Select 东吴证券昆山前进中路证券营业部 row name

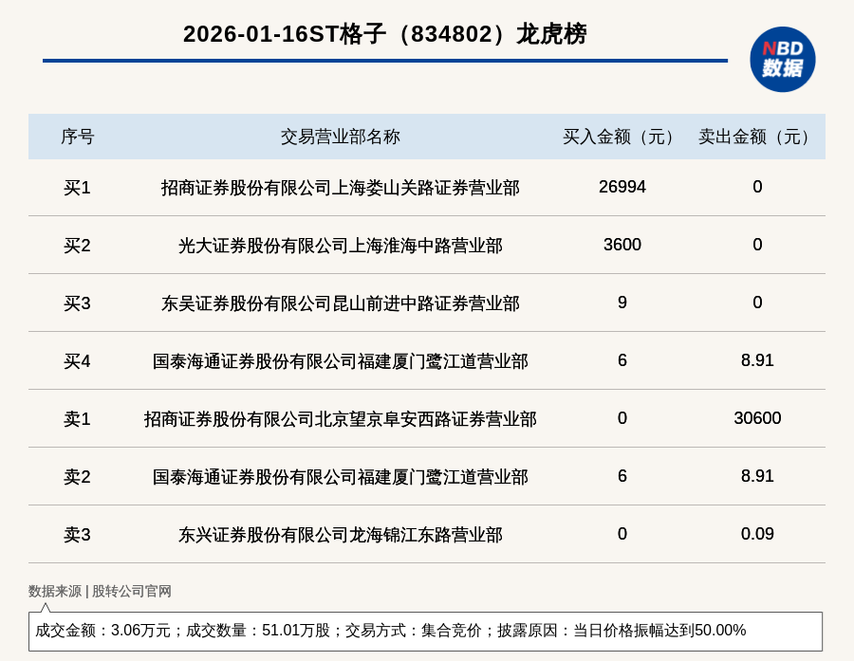[340, 303]
